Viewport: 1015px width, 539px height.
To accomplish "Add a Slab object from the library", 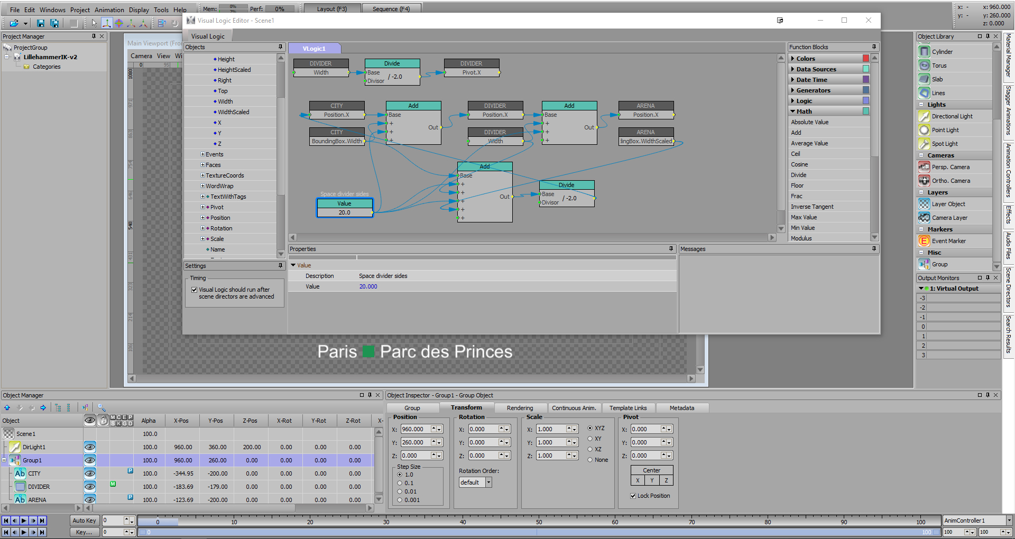I will coord(937,79).
